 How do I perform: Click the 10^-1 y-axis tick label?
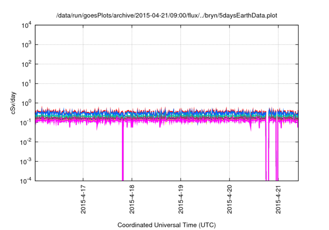pyautogui.click(x=26, y=123)
